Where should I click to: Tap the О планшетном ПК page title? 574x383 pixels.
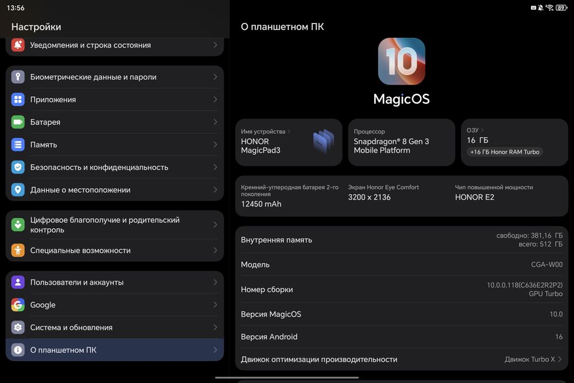tap(282, 27)
